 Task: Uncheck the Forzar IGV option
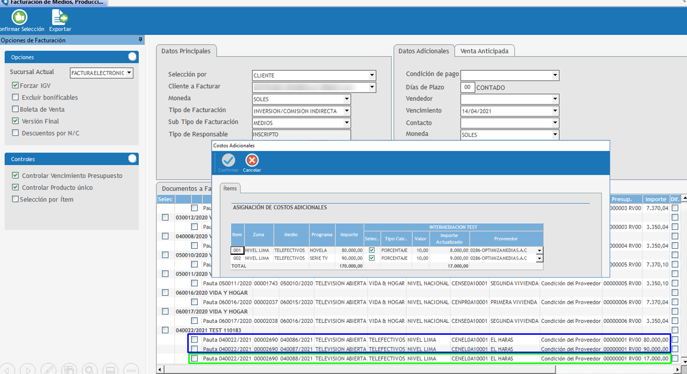coord(15,85)
